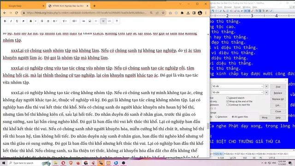Viewport: 295px width, 166px height.
Task: Click the htmb.org address bar
Action: point(86,13)
